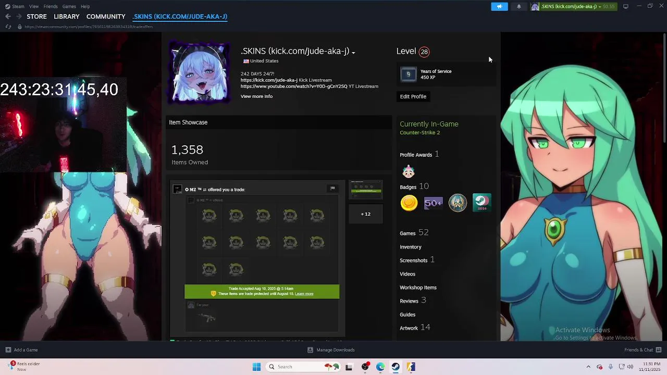Open the Games menu

pos(69,6)
